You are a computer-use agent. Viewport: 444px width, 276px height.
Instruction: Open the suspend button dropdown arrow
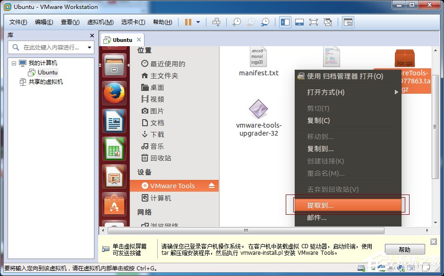[198, 22]
